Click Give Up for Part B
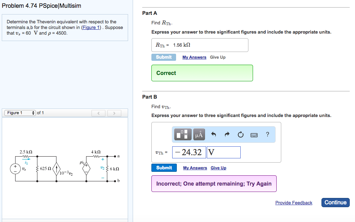Screen dimensions: 355x222 [218, 168]
